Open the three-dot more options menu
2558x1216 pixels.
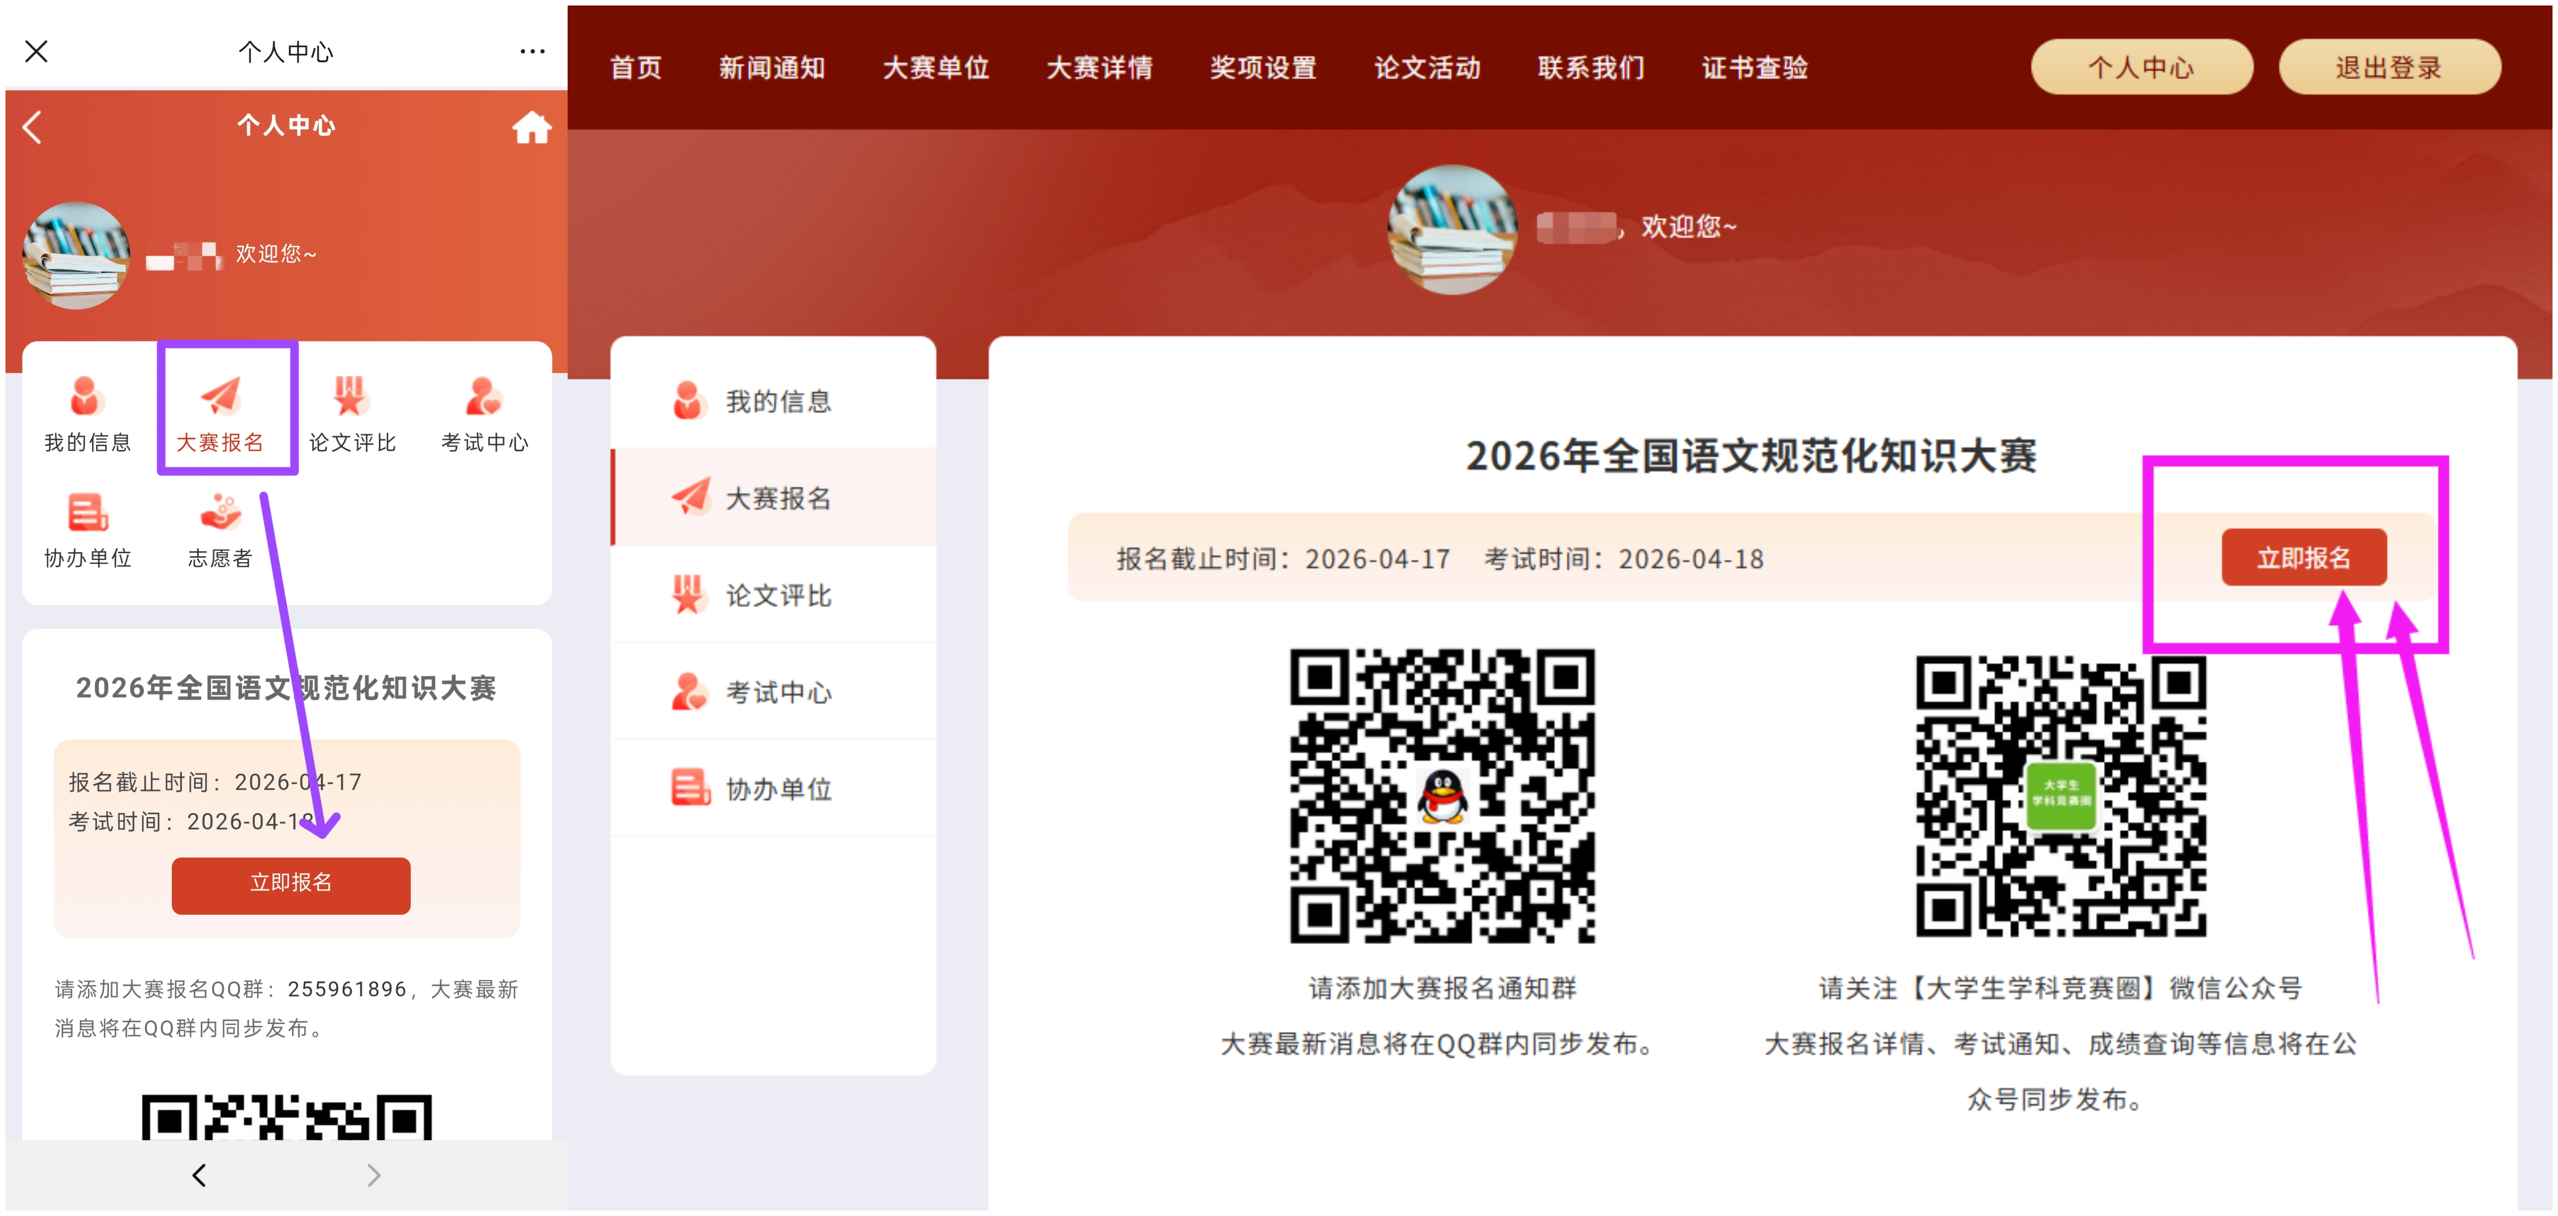532,51
